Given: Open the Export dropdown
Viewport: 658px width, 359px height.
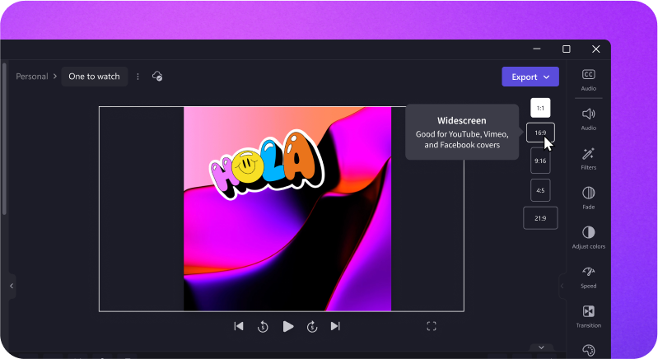Looking at the screenshot, I should [x=530, y=77].
